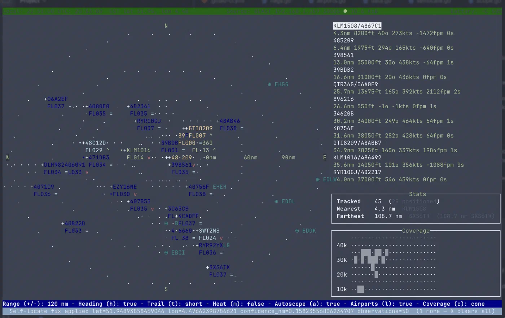Select KLM1508/4867C1 highlighted list entry
This screenshot has width=505, height=318.
(357, 26)
